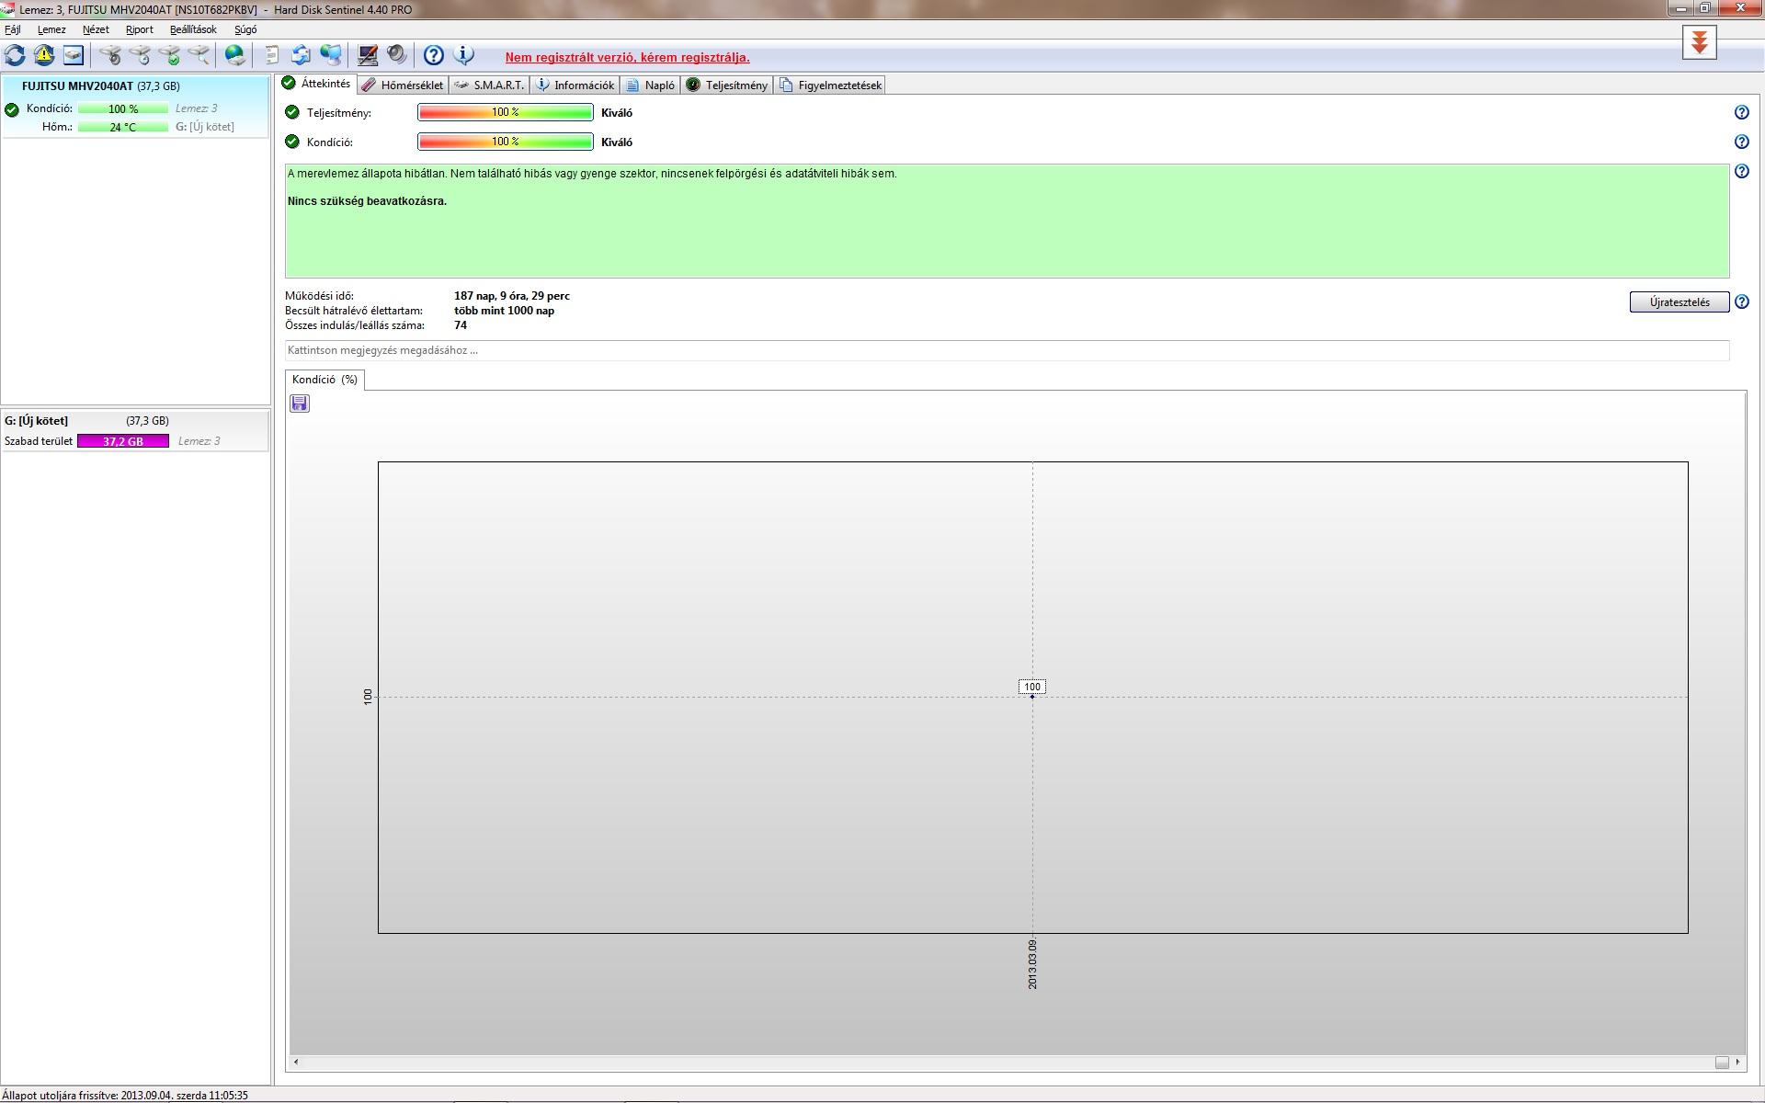1765x1103 pixels.
Task: Click help icon next to Teljesítmény row
Action: pyautogui.click(x=1741, y=113)
